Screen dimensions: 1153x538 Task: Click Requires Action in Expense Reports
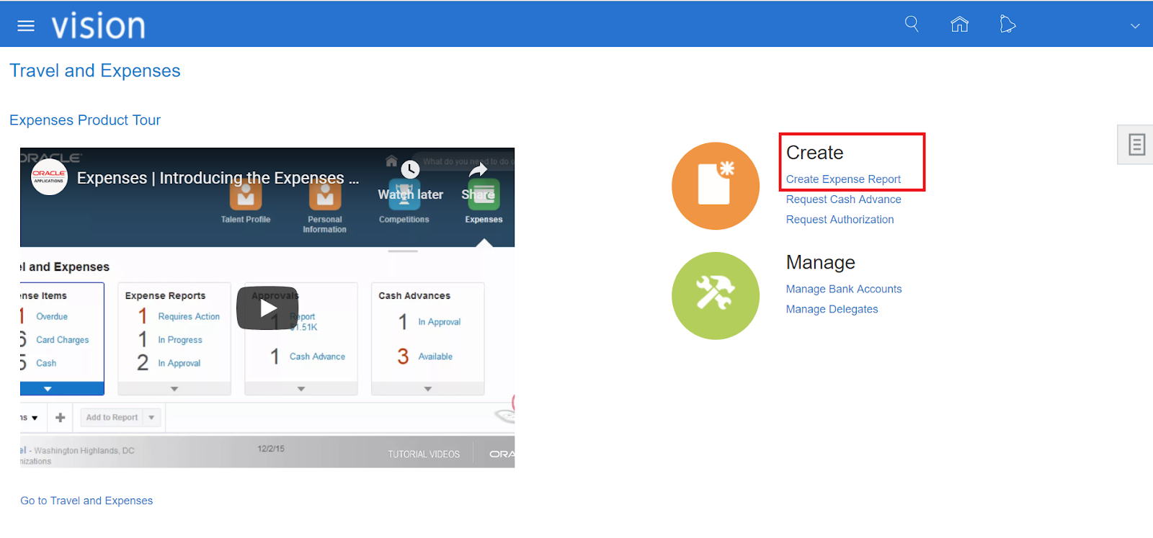click(x=189, y=317)
